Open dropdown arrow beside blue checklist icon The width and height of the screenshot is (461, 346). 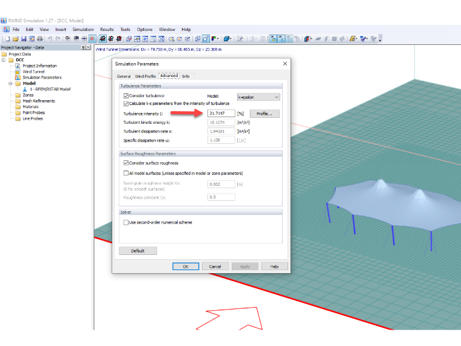(367, 38)
